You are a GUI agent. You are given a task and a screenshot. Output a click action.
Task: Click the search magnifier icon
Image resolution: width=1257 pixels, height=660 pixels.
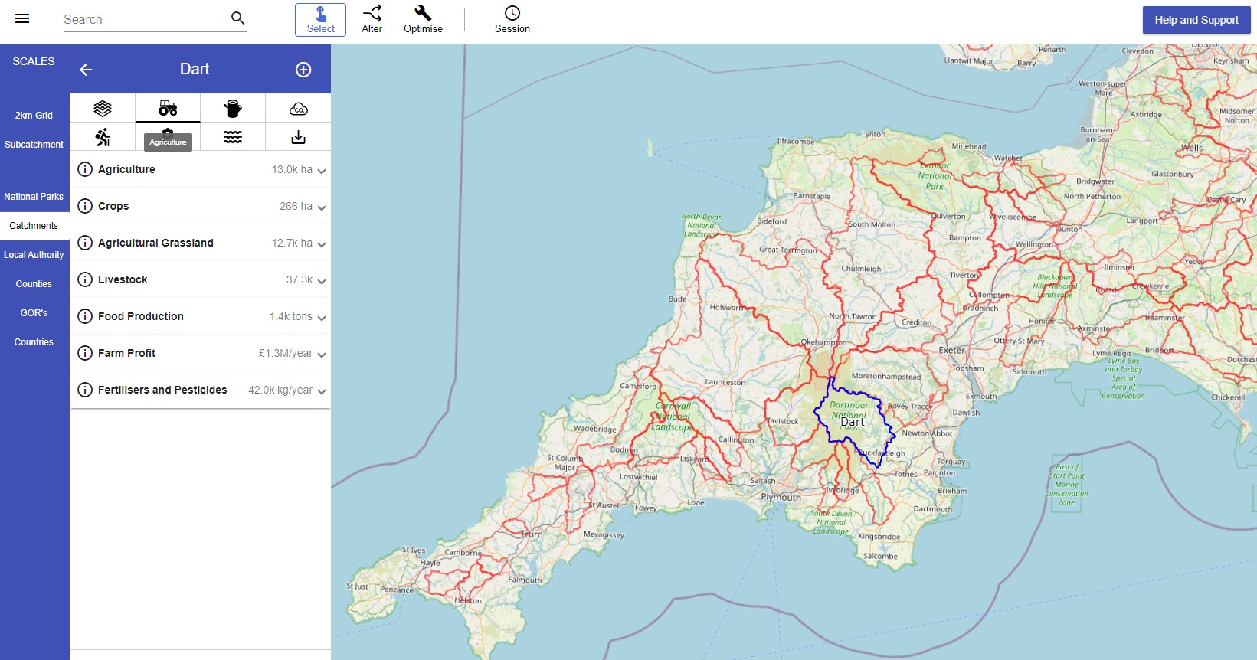coord(237,18)
